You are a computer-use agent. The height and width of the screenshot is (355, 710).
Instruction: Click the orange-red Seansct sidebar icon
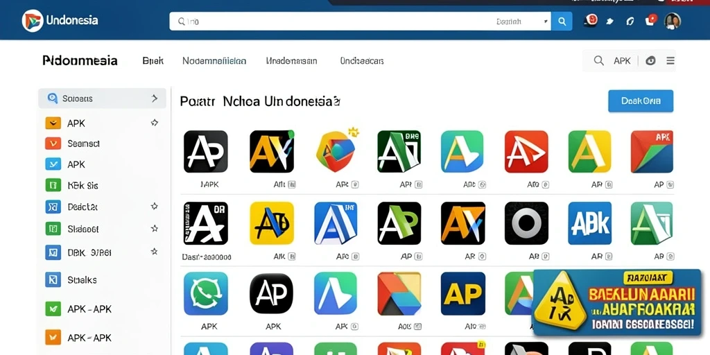pyautogui.click(x=53, y=144)
